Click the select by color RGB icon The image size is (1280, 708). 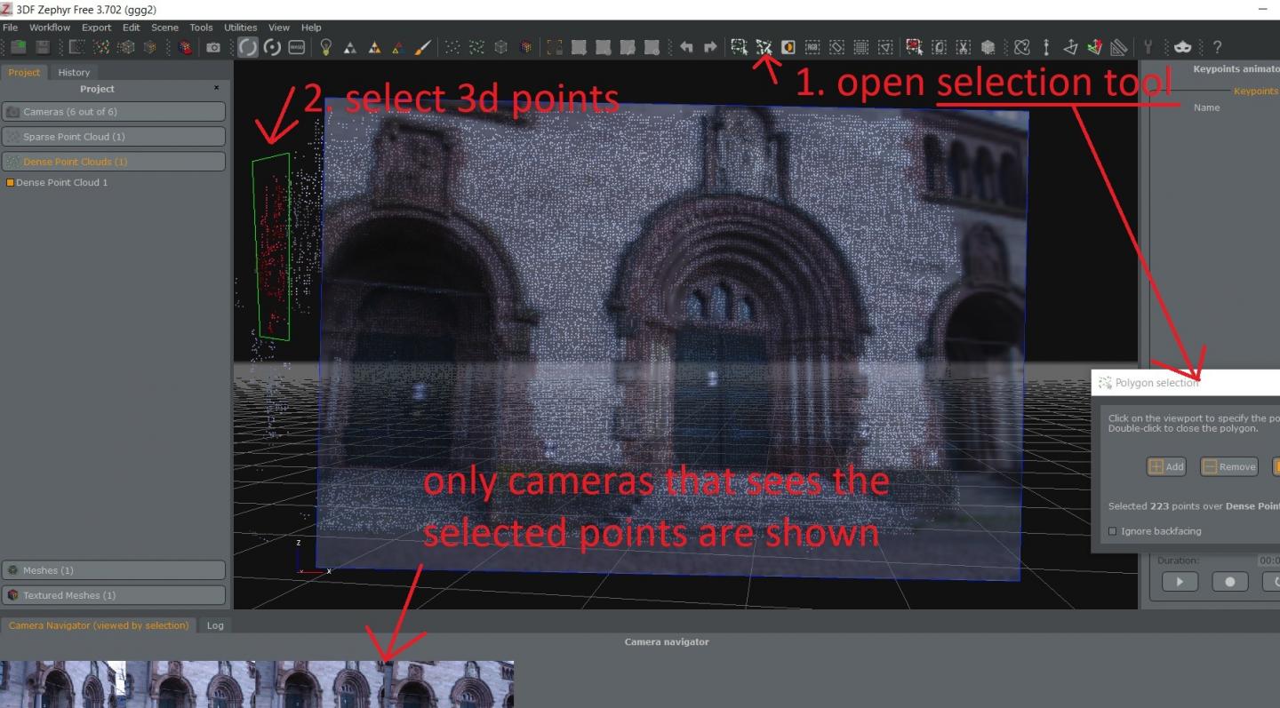pyautogui.click(x=812, y=47)
